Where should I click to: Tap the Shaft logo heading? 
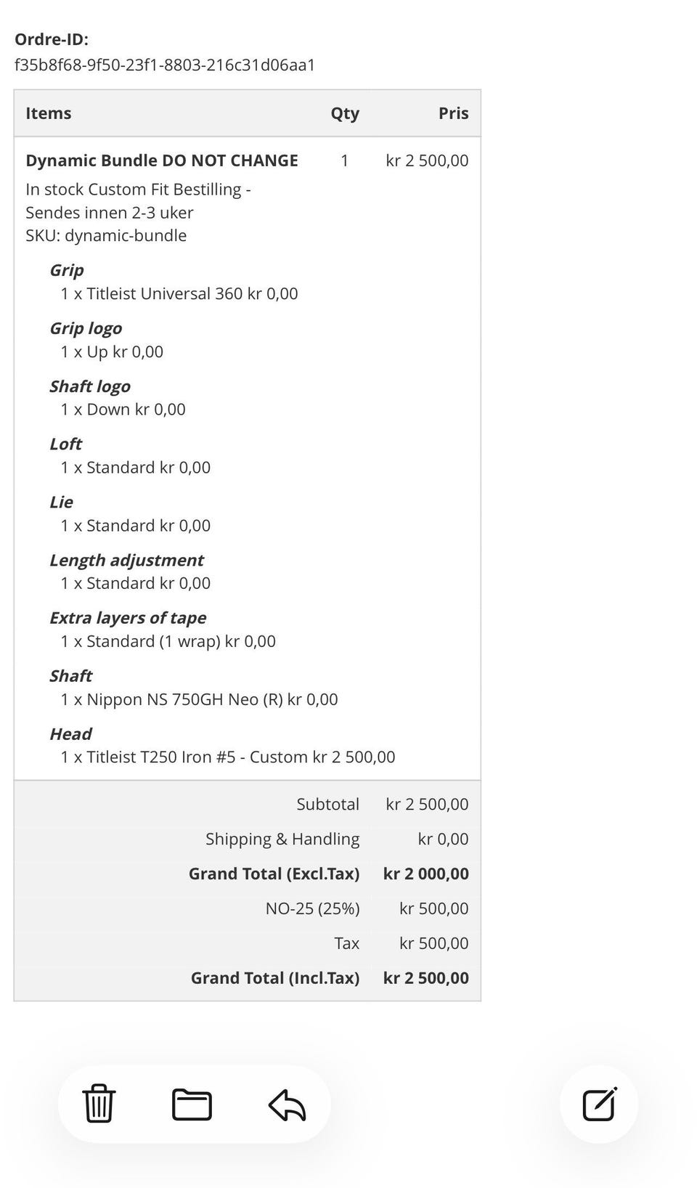pyautogui.click(x=90, y=386)
